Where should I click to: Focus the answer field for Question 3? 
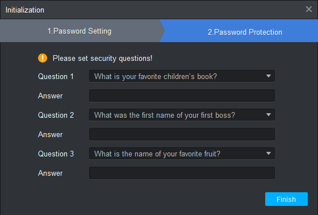[182, 173]
